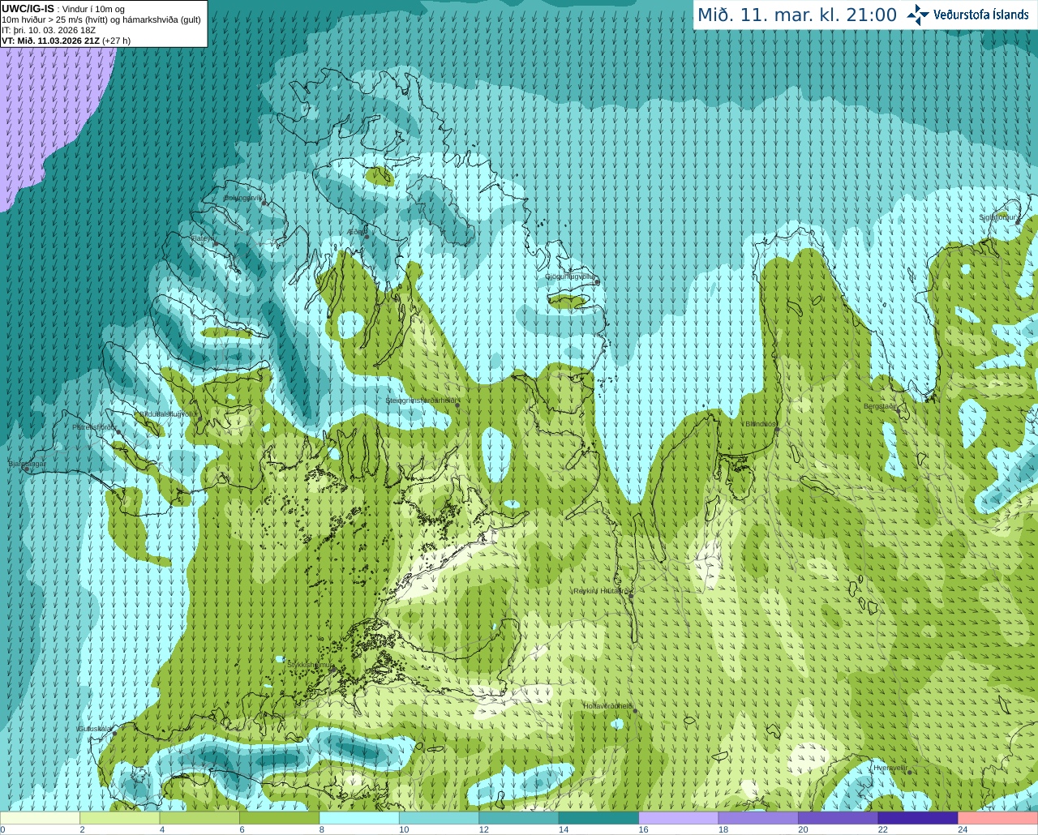This screenshot has width=1038, height=835.
Task: Click the 6–8 m/s olive green legend swatch
Action: click(x=280, y=818)
